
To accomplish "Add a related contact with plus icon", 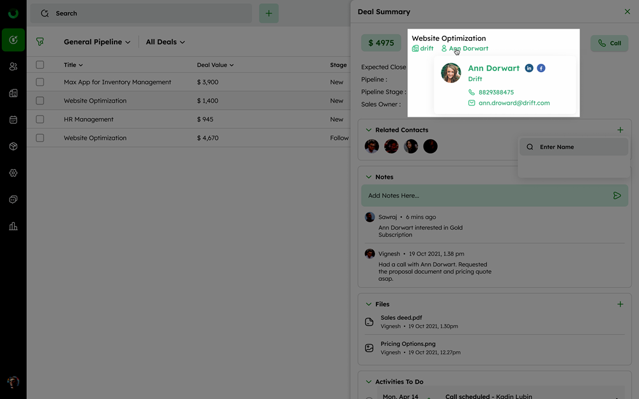I will (620, 130).
